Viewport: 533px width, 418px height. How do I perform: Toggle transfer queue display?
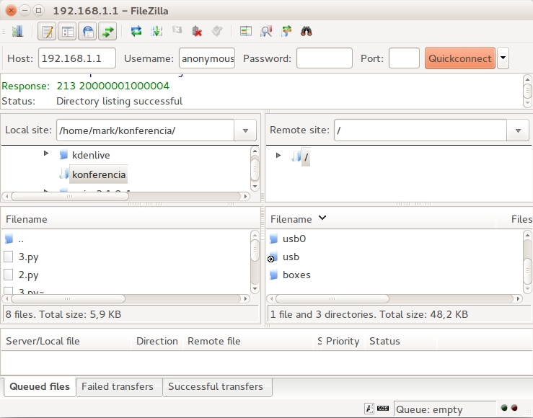107,32
